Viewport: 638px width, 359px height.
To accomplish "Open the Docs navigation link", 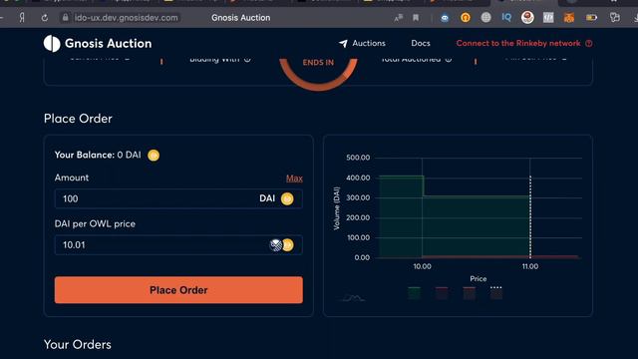I will pyautogui.click(x=421, y=43).
